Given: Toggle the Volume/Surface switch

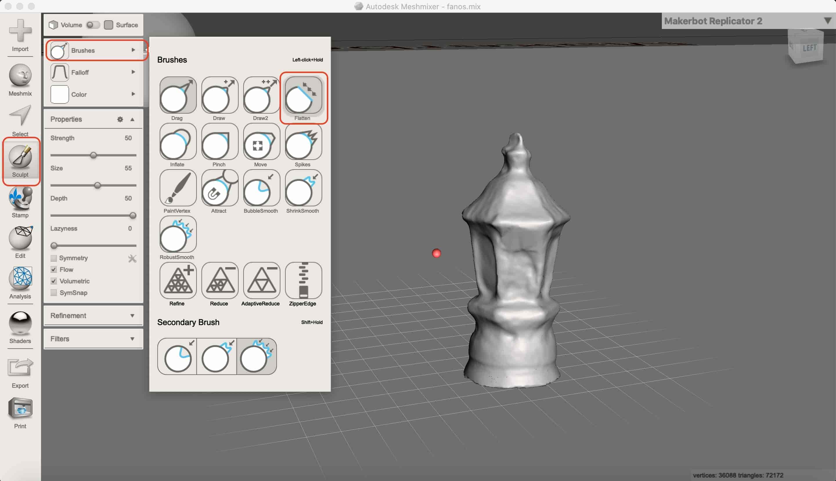Looking at the screenshot, I should 93,25.
